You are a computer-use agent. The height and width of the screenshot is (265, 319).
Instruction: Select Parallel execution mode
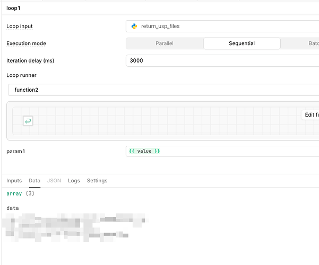[164, 43]
